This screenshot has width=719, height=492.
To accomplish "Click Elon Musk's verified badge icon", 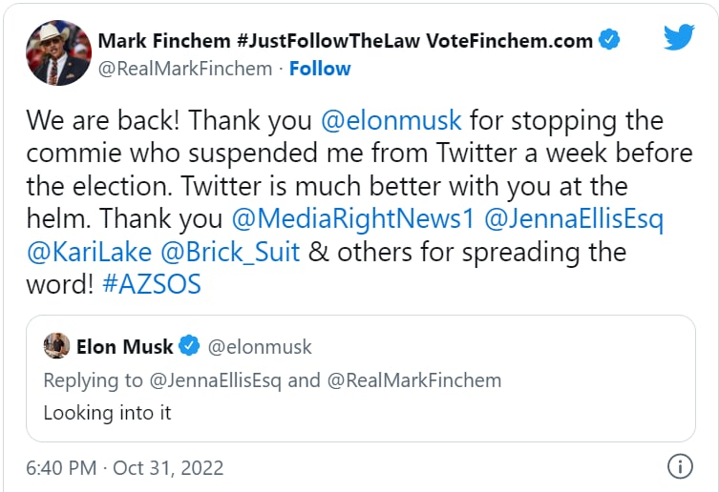I will point(189,346).
